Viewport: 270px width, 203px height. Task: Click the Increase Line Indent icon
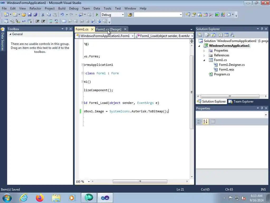(43, 21)
